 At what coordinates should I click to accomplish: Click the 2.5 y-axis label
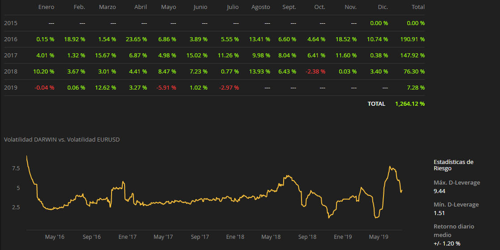pos(16,207)
